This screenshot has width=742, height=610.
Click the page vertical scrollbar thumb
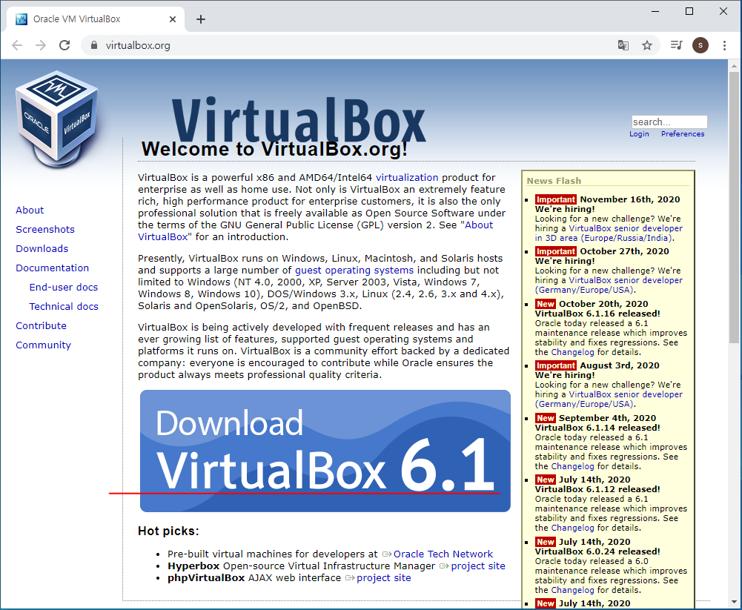[734, 208]
